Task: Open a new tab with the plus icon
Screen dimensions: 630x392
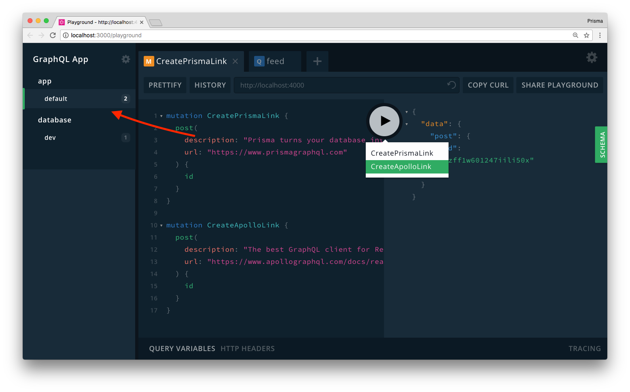Action: pos(317,61)
